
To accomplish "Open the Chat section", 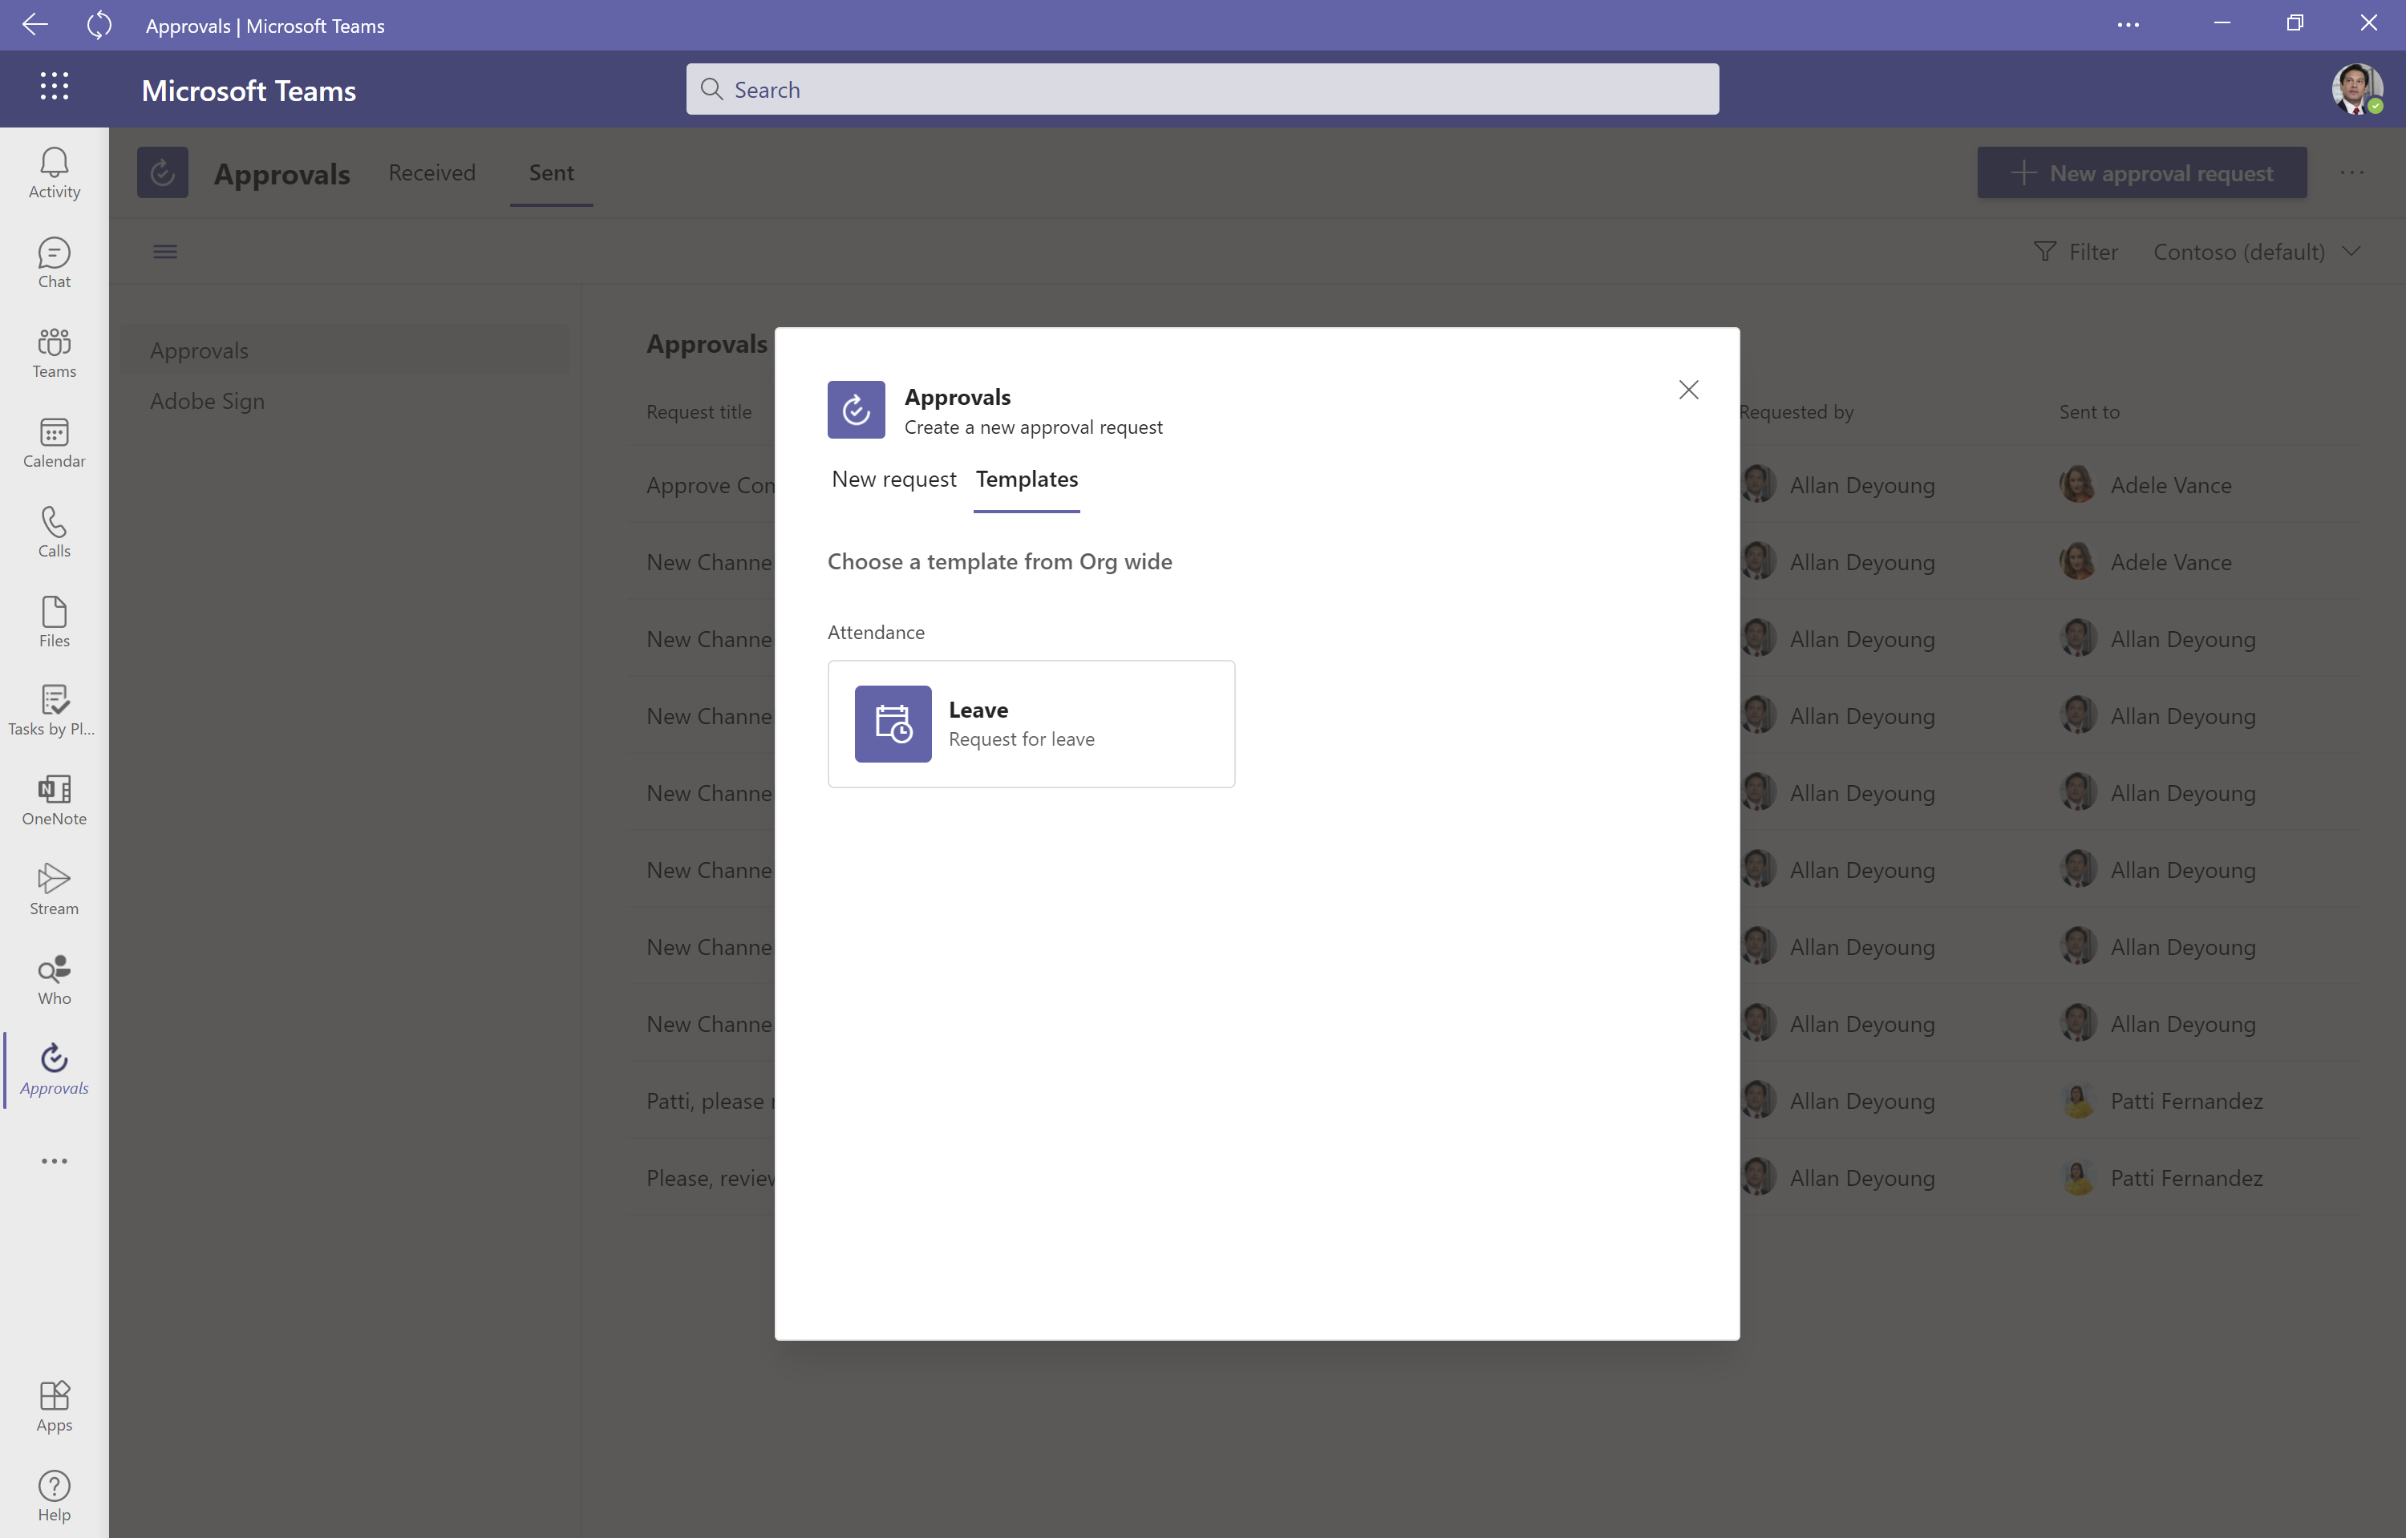I will point(53,261).
